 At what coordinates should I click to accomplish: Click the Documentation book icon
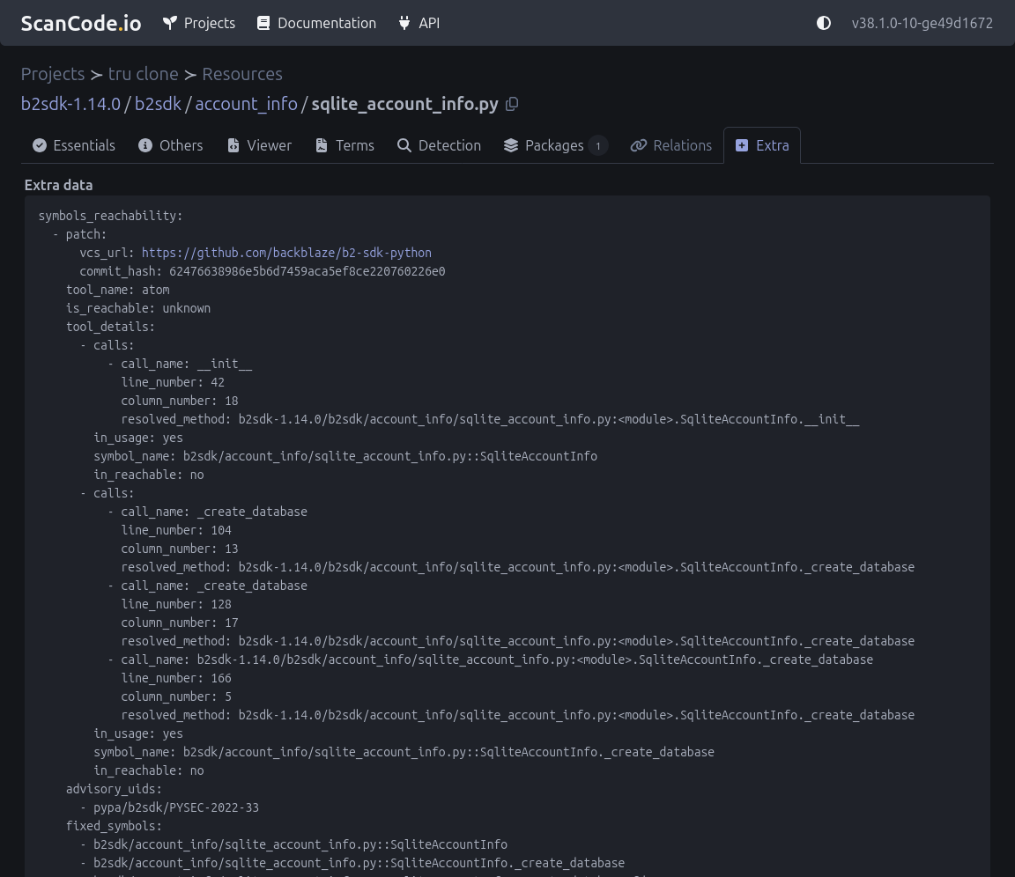coord(263,23)
